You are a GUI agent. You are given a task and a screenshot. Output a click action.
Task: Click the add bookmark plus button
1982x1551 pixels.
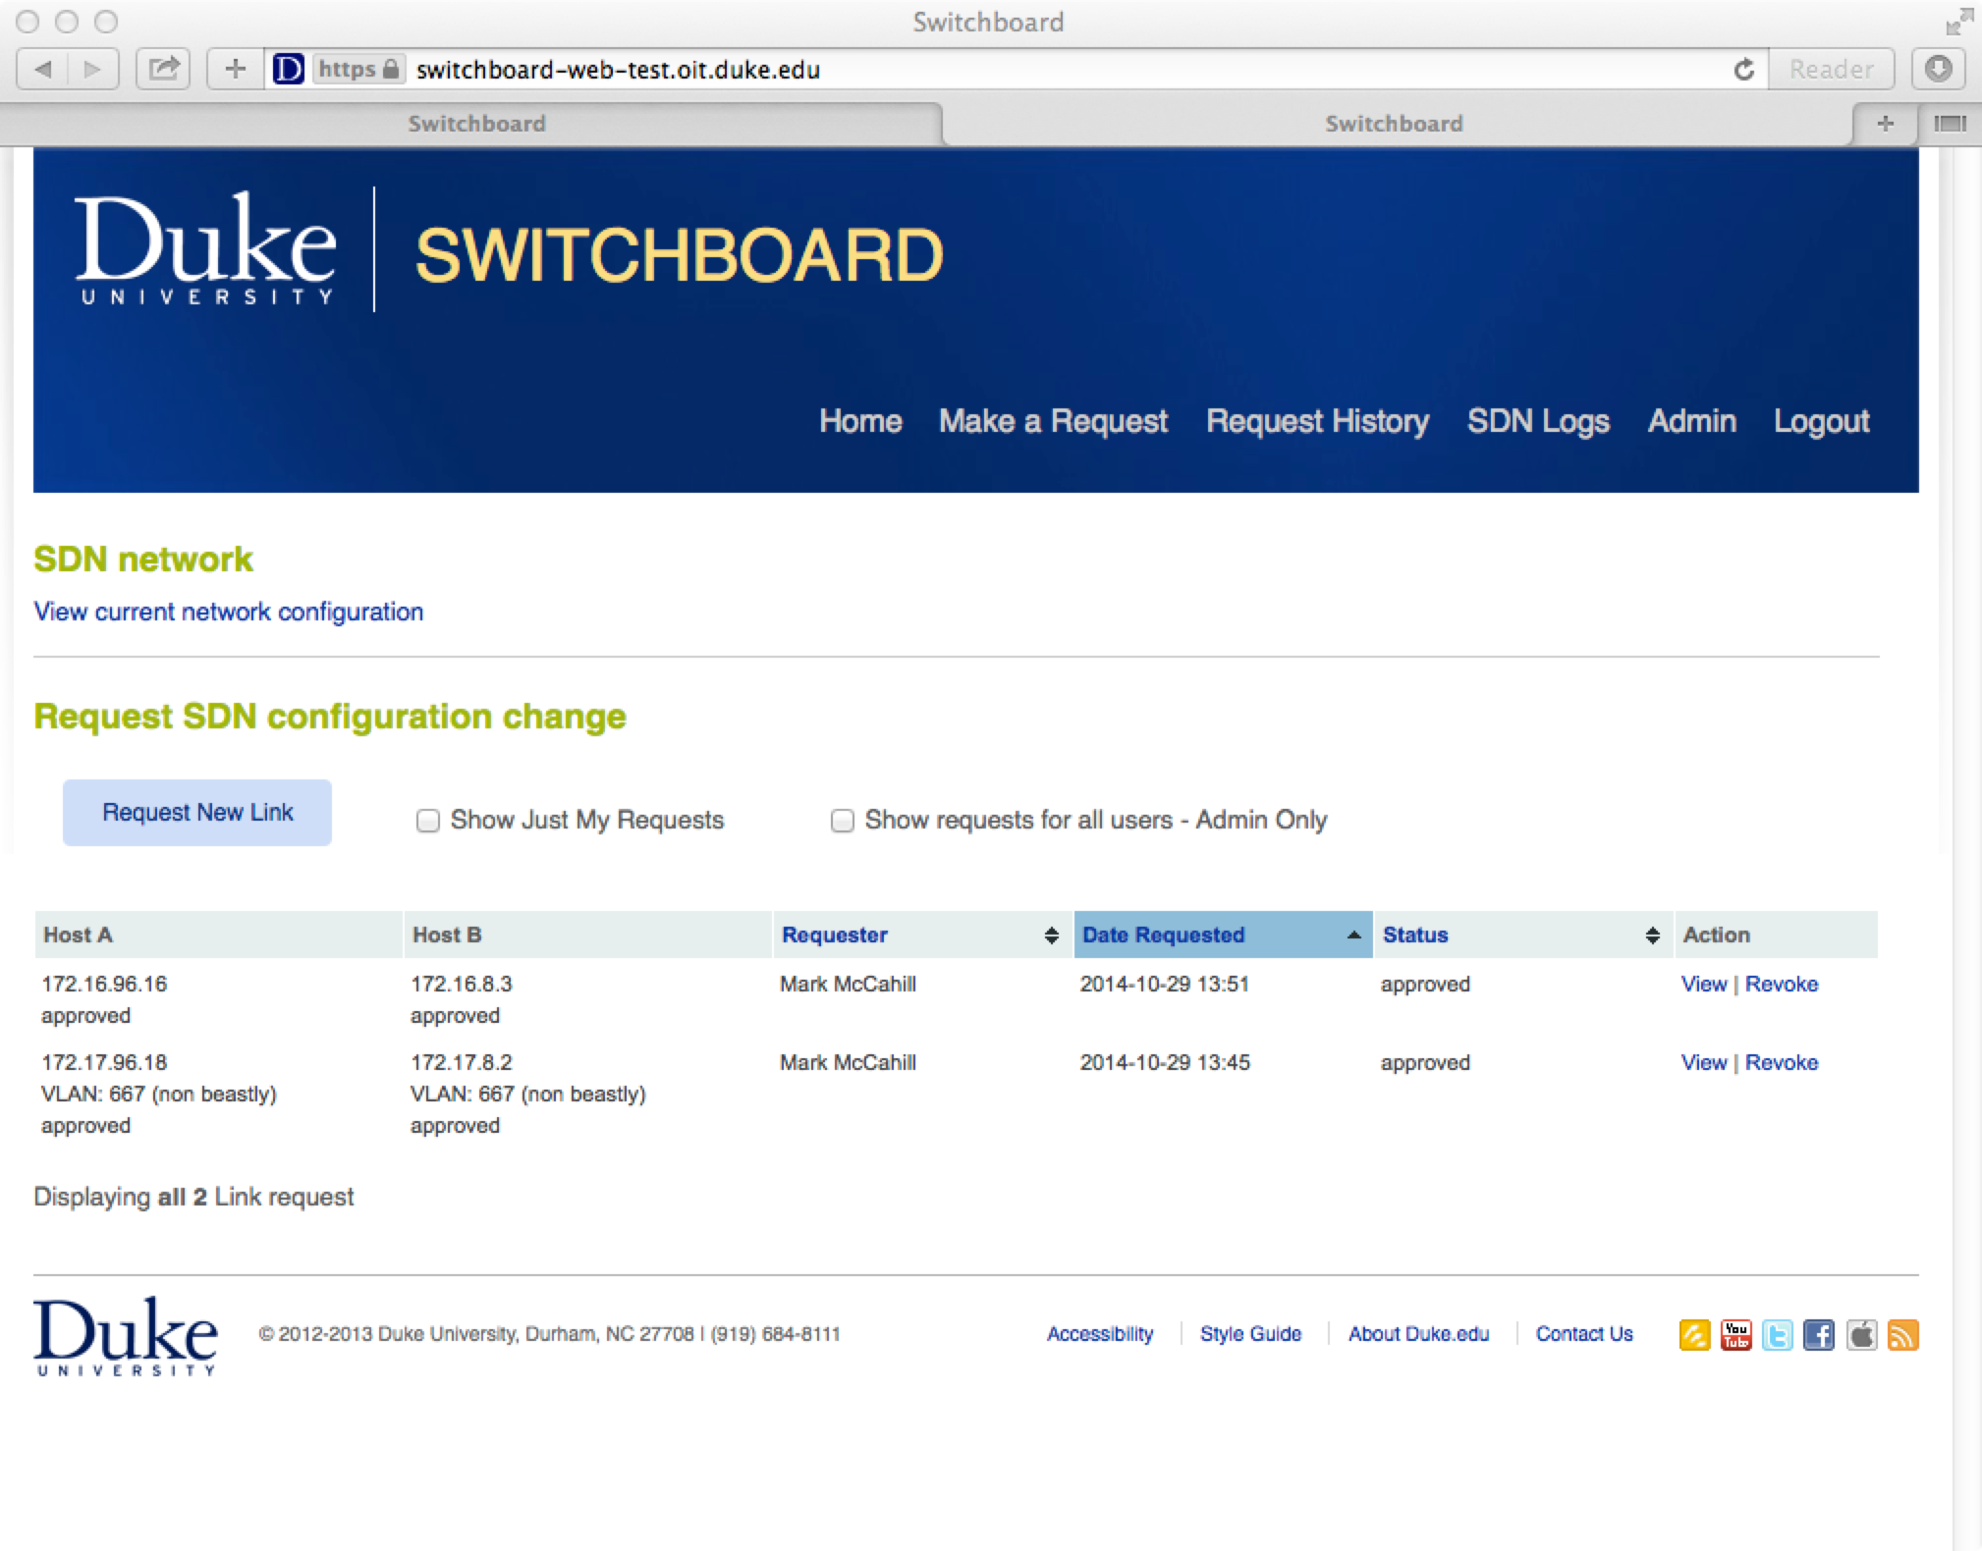(235, 70)
